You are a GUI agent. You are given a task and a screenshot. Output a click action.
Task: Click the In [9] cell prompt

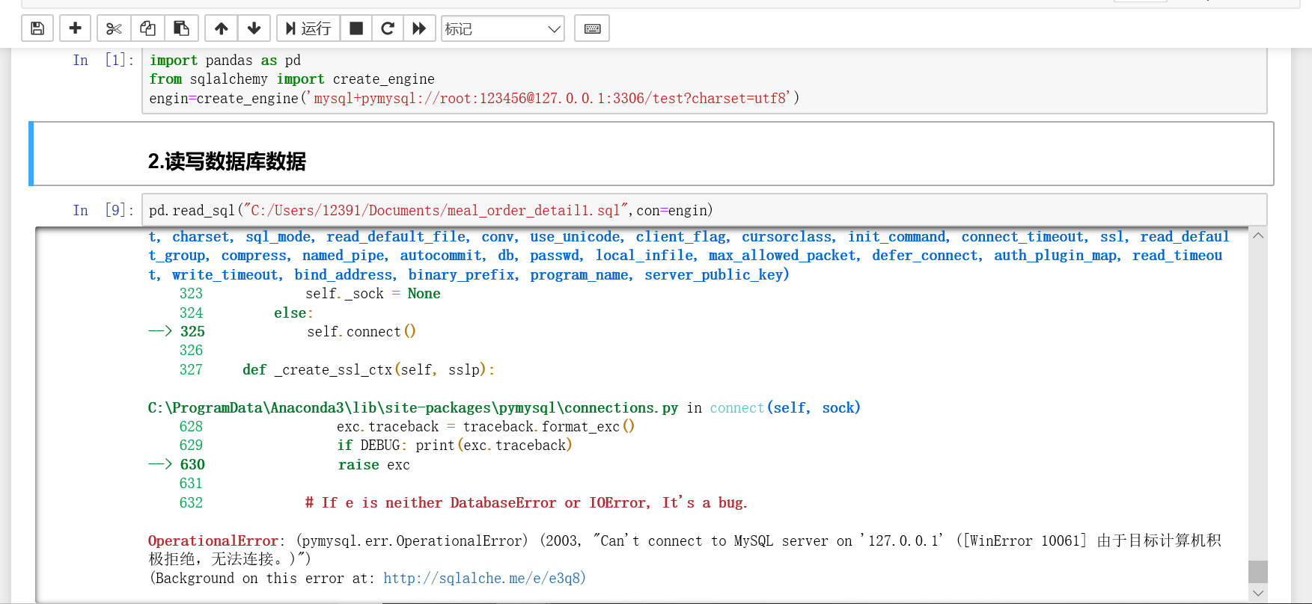point(103,210)
